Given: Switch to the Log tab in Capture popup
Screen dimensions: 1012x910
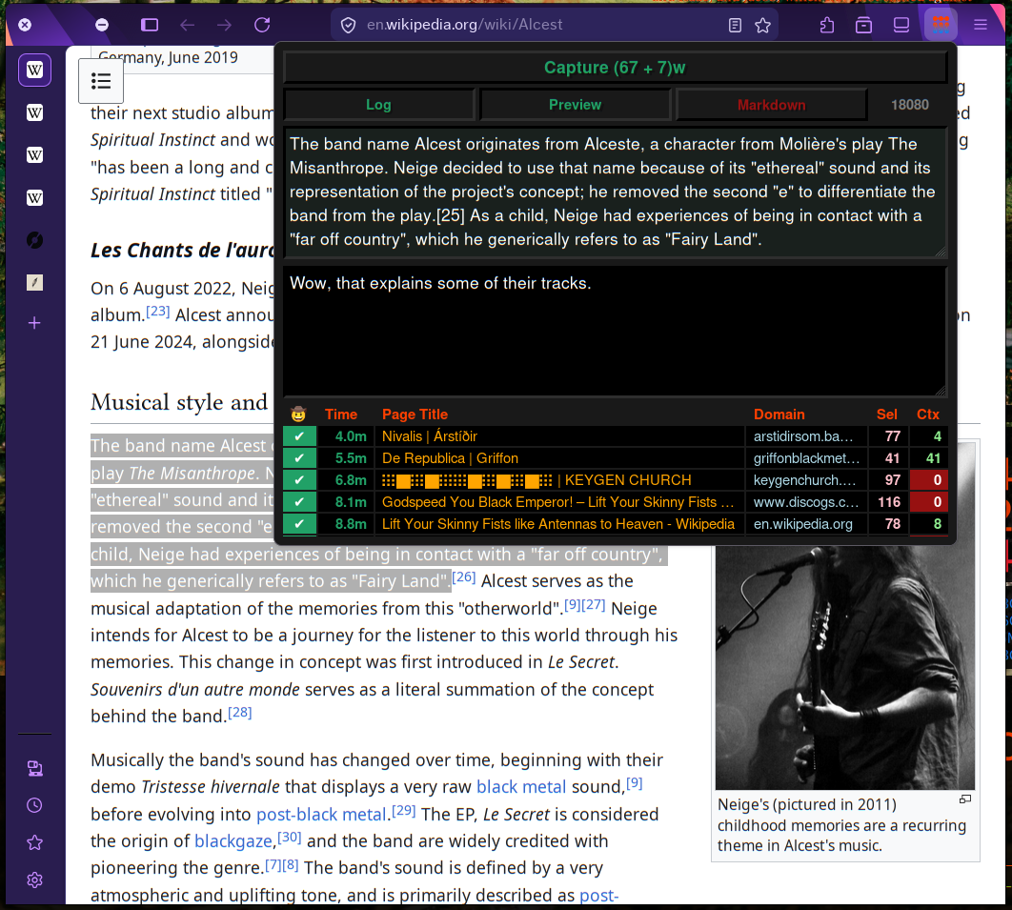Looking at the screenshot, I should pyautogui.click(x=378, y=104).
